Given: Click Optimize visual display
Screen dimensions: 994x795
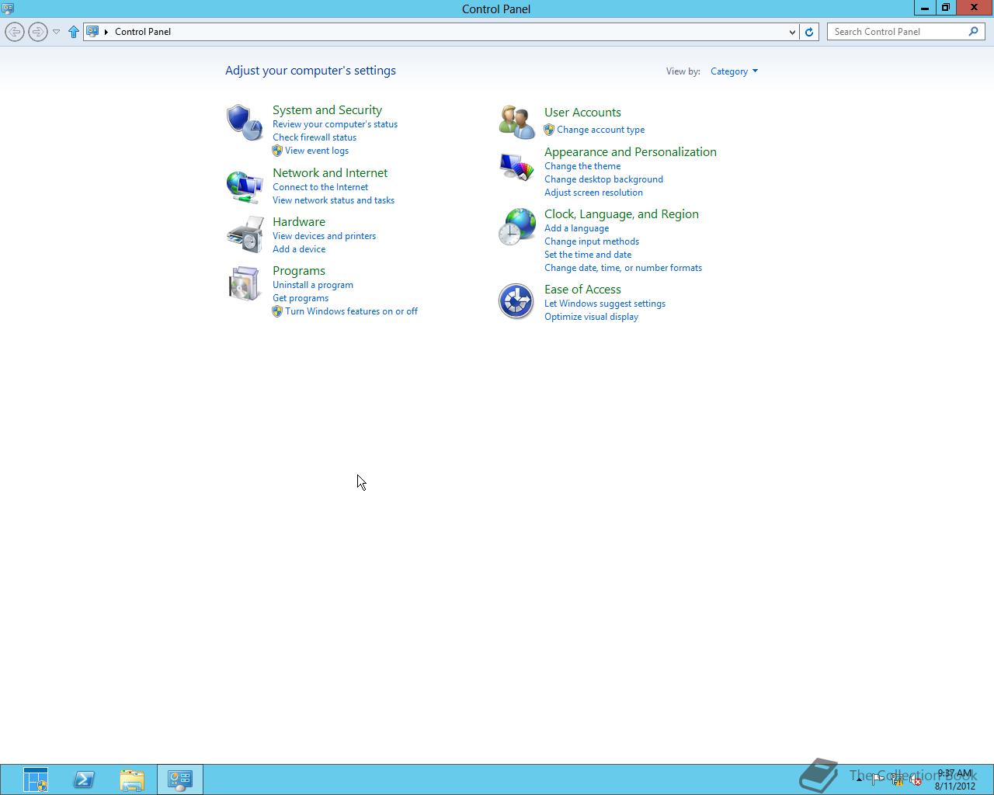Looking at the screenshot, I should (x=591, y=317).
